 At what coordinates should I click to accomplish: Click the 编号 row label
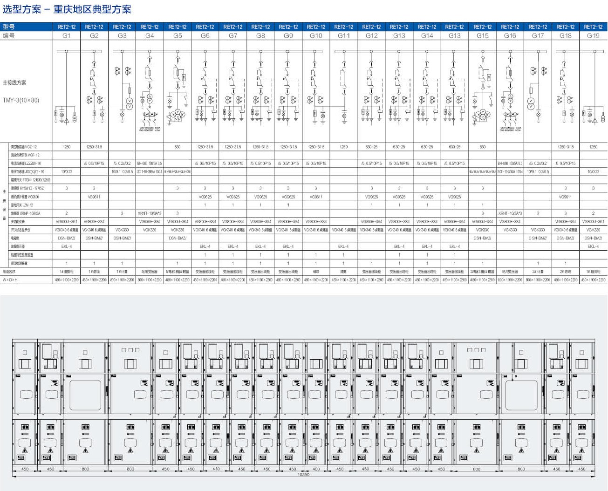click(9, 35)
